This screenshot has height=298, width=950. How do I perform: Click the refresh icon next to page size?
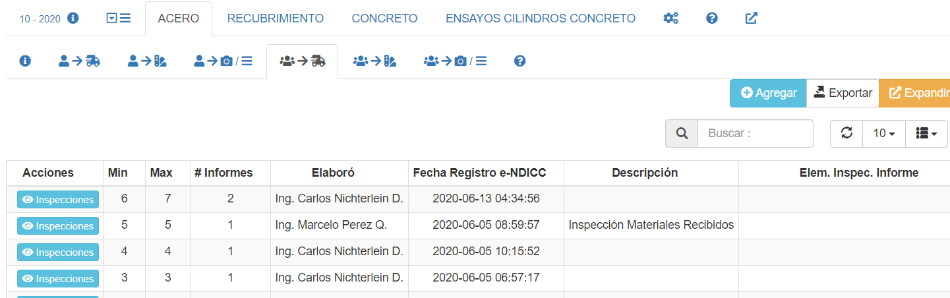(x=846, y=133)
